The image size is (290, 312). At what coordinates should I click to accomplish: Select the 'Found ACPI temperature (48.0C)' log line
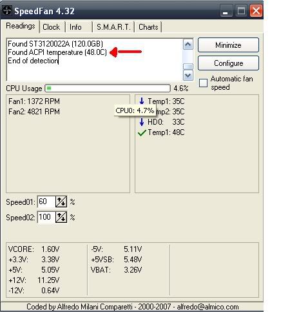[x=57, y=52]
